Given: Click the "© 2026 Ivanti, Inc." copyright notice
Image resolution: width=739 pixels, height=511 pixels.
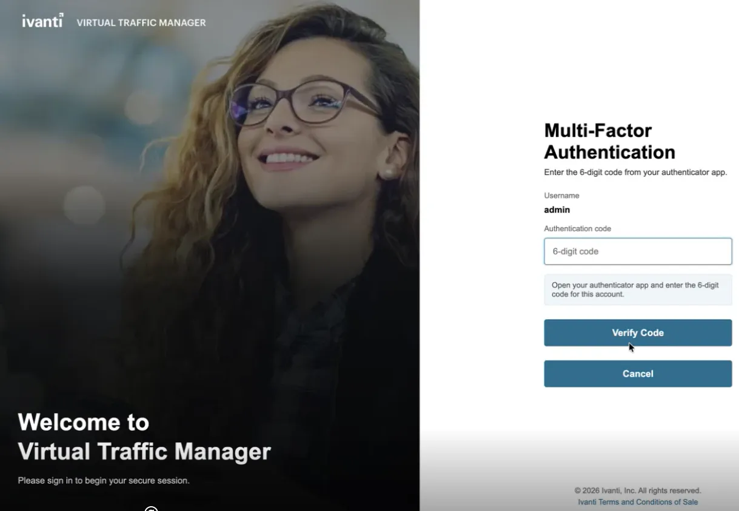Looking at the screenshot, I should coord(638,490).
